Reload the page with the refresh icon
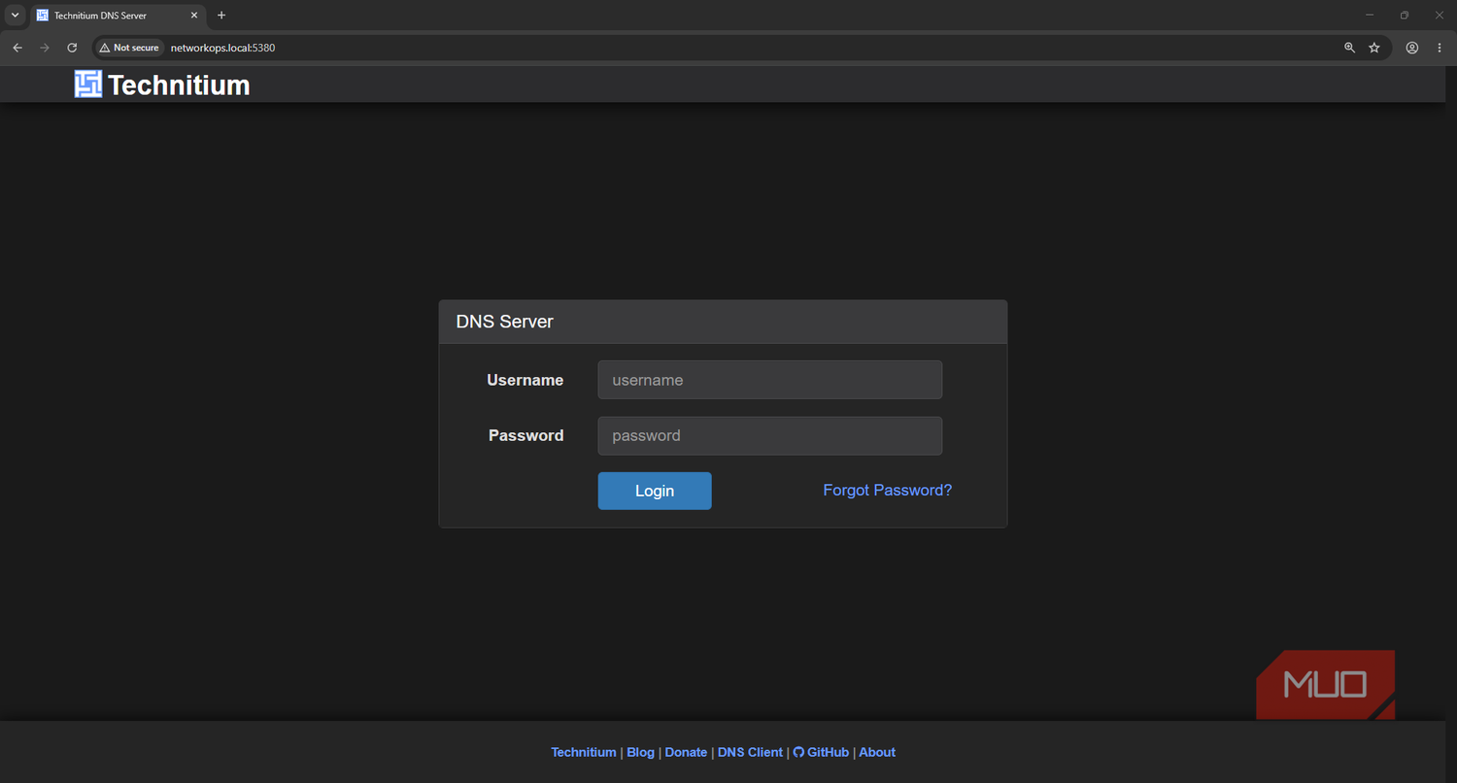This screenshot has width=1457, height=783. pos(72,48)
